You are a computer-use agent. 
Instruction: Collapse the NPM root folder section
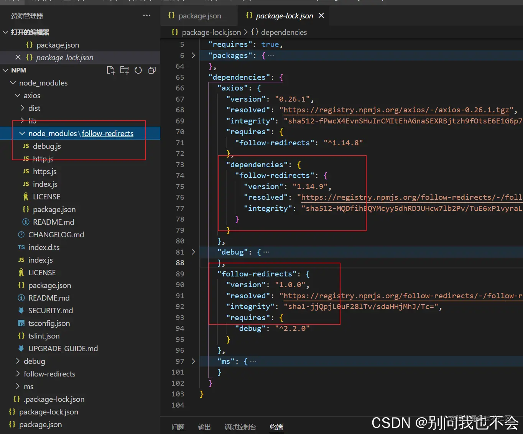click(5, 70)
